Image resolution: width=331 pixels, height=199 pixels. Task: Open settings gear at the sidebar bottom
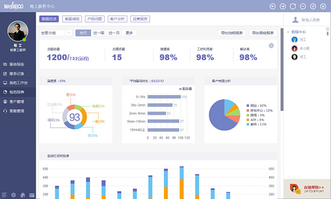click(x=14, y=195)
